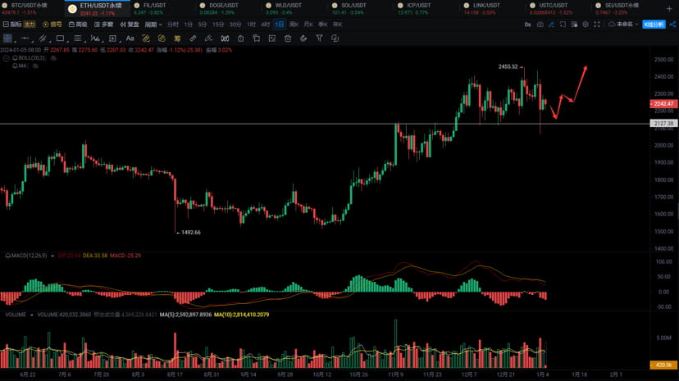
Task: Expand the VOLUME indicator dropdown arrow
Action: (32, 315)
